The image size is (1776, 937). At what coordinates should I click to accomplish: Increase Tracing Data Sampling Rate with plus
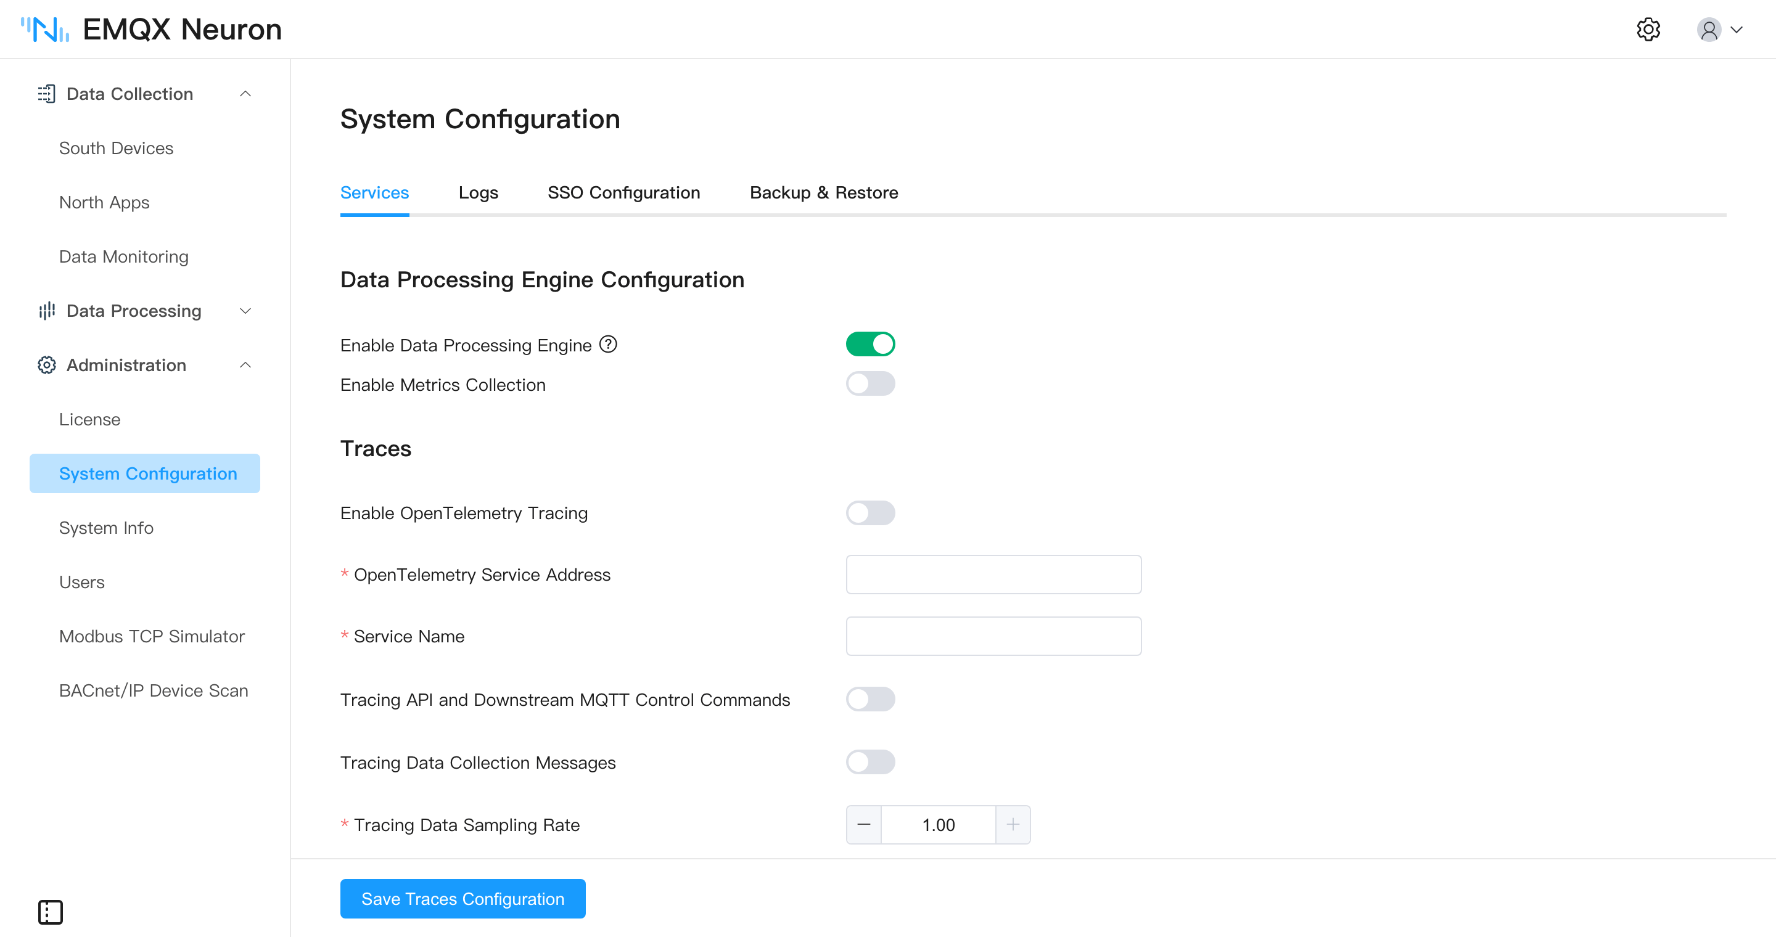pos(1013,825)
